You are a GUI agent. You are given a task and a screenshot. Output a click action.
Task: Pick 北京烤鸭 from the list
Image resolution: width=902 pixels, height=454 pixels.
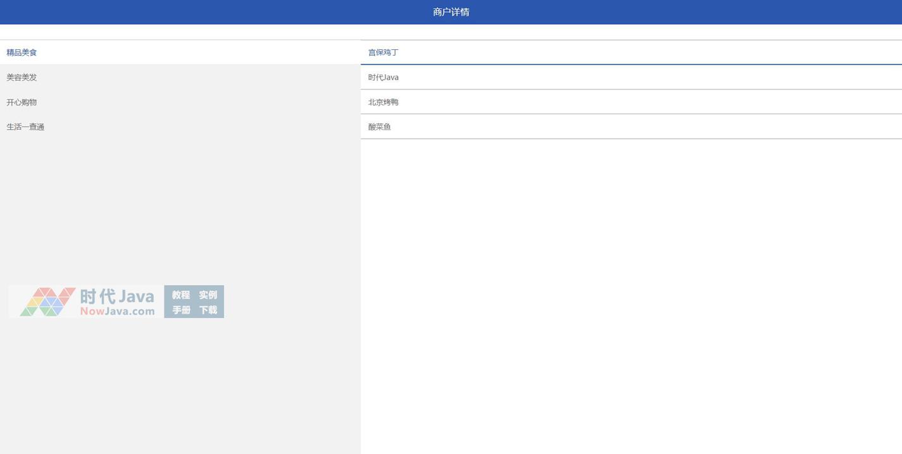[384, 102]
